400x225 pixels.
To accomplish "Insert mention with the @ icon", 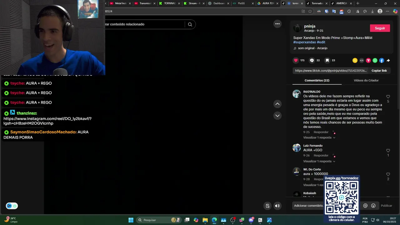I will (x=365, y=206).
